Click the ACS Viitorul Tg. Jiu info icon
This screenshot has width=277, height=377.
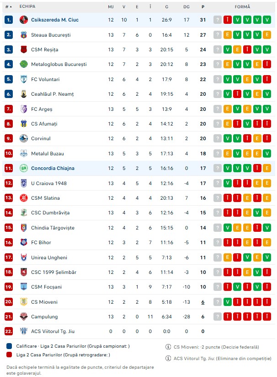point(169,359)
